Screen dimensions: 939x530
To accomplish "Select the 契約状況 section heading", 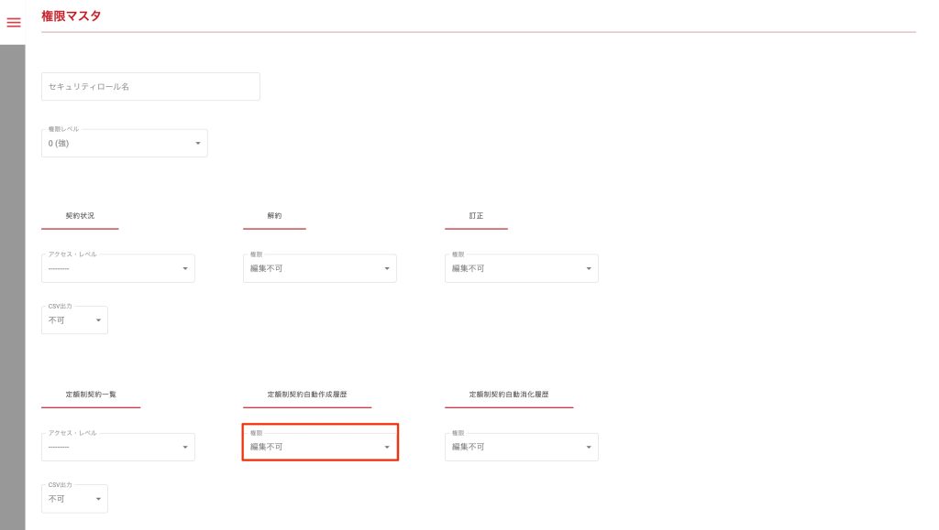I will point(80,216).
